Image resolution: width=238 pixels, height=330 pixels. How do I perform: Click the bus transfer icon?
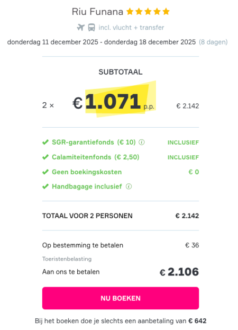point(91,28)
